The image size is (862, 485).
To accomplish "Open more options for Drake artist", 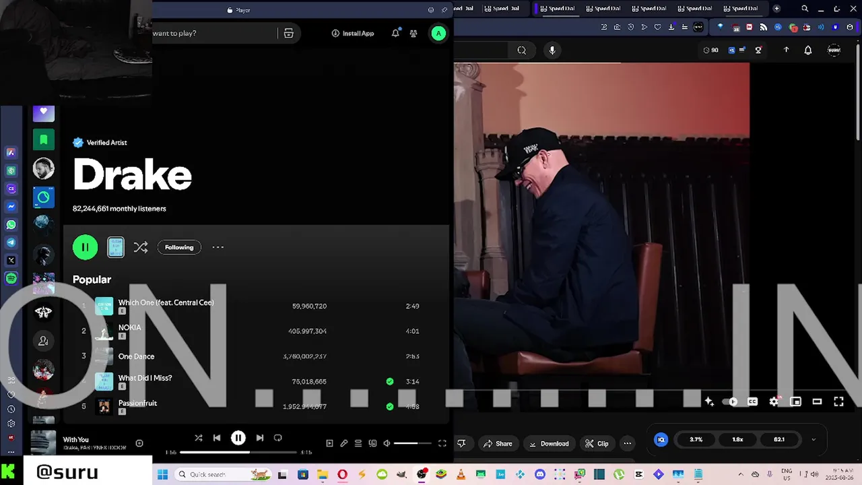I will coord(218,247).
